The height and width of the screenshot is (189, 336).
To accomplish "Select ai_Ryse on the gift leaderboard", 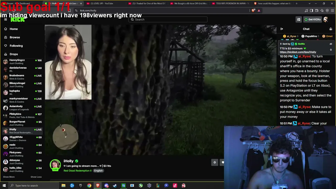I will coord(291,36).
